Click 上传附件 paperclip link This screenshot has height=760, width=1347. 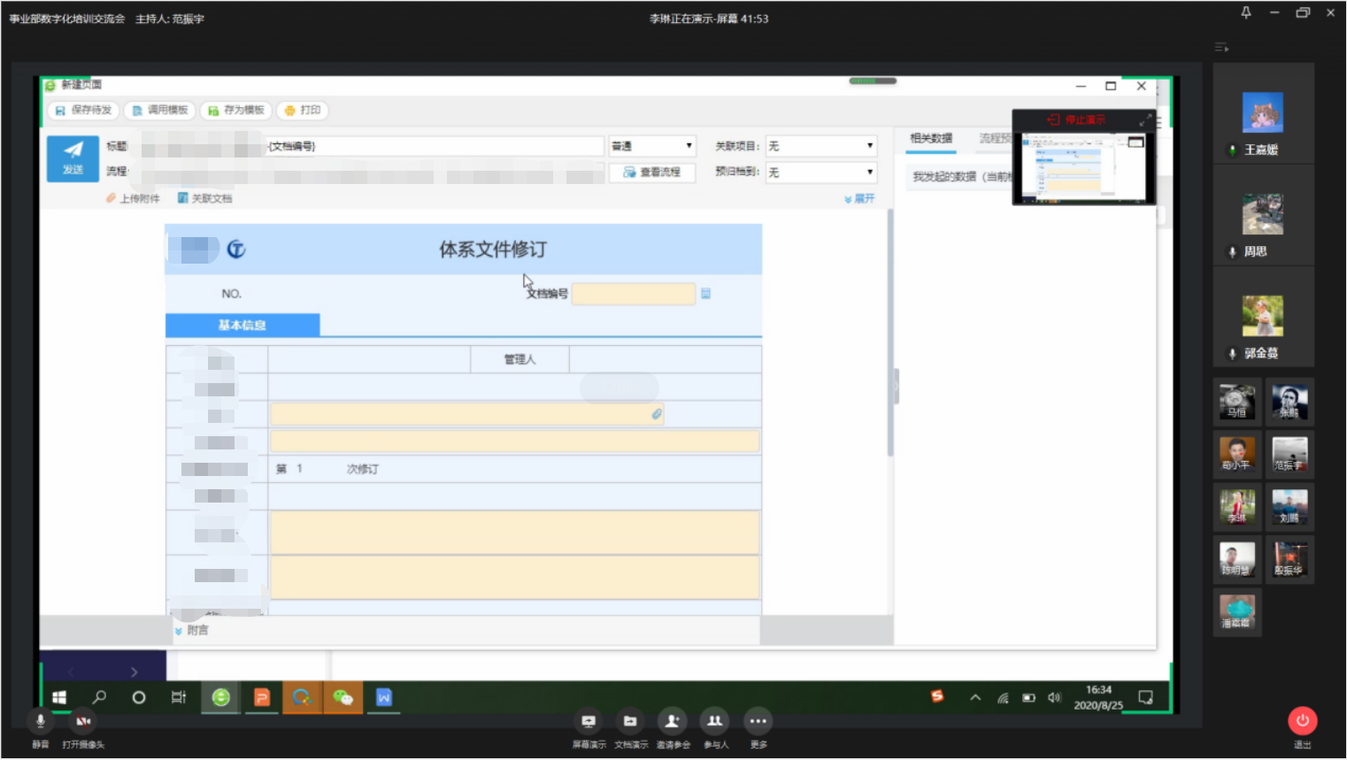(133, 198)
